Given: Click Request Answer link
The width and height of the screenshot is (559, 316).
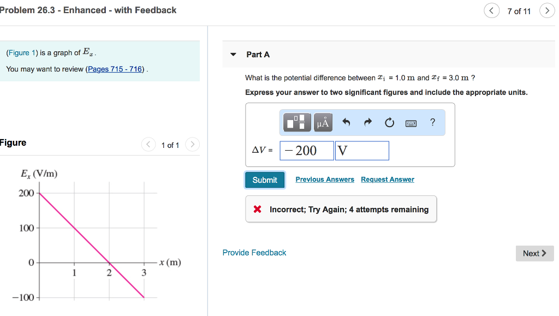Looking at the screenshot, I should click(x=388, y=180).
